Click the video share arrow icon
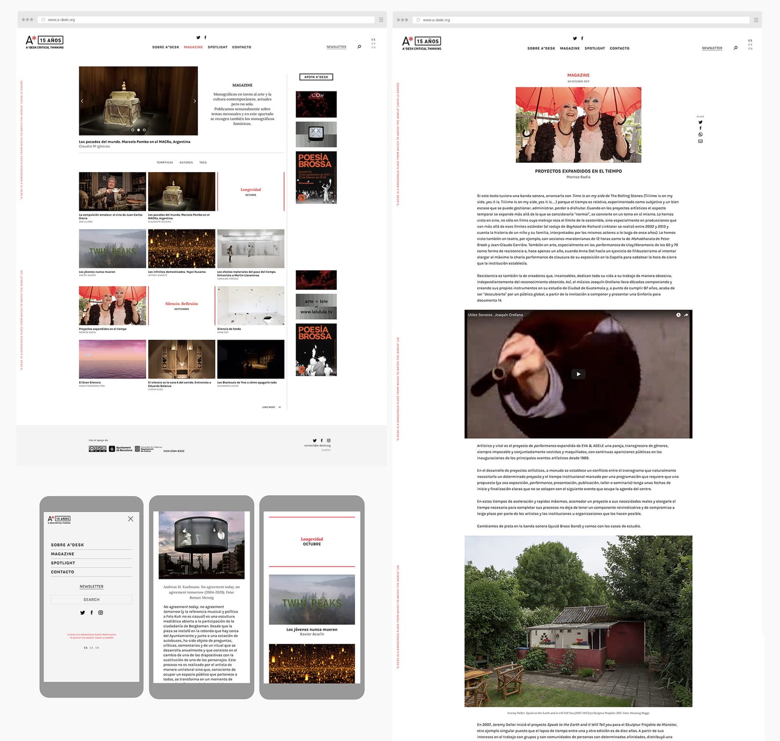The height and width of the screenshot is (741, 780). pyautogui.click(x=686, y=315)
